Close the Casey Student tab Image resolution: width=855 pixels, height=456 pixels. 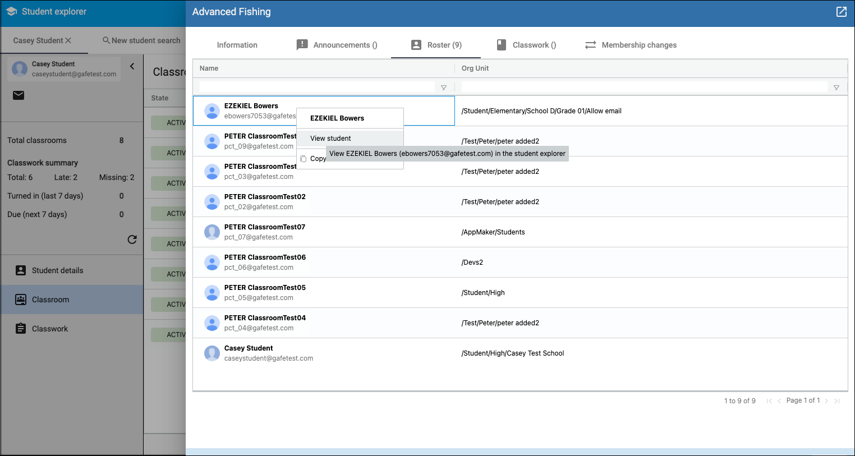(68, 40)
